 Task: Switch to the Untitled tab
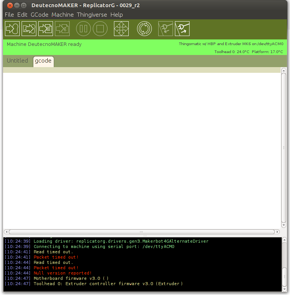[17, 61]
